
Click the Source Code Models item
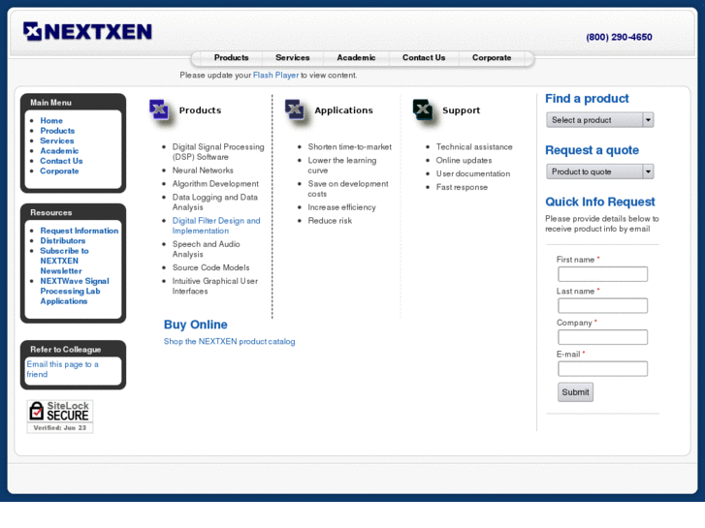coord(210,267)
